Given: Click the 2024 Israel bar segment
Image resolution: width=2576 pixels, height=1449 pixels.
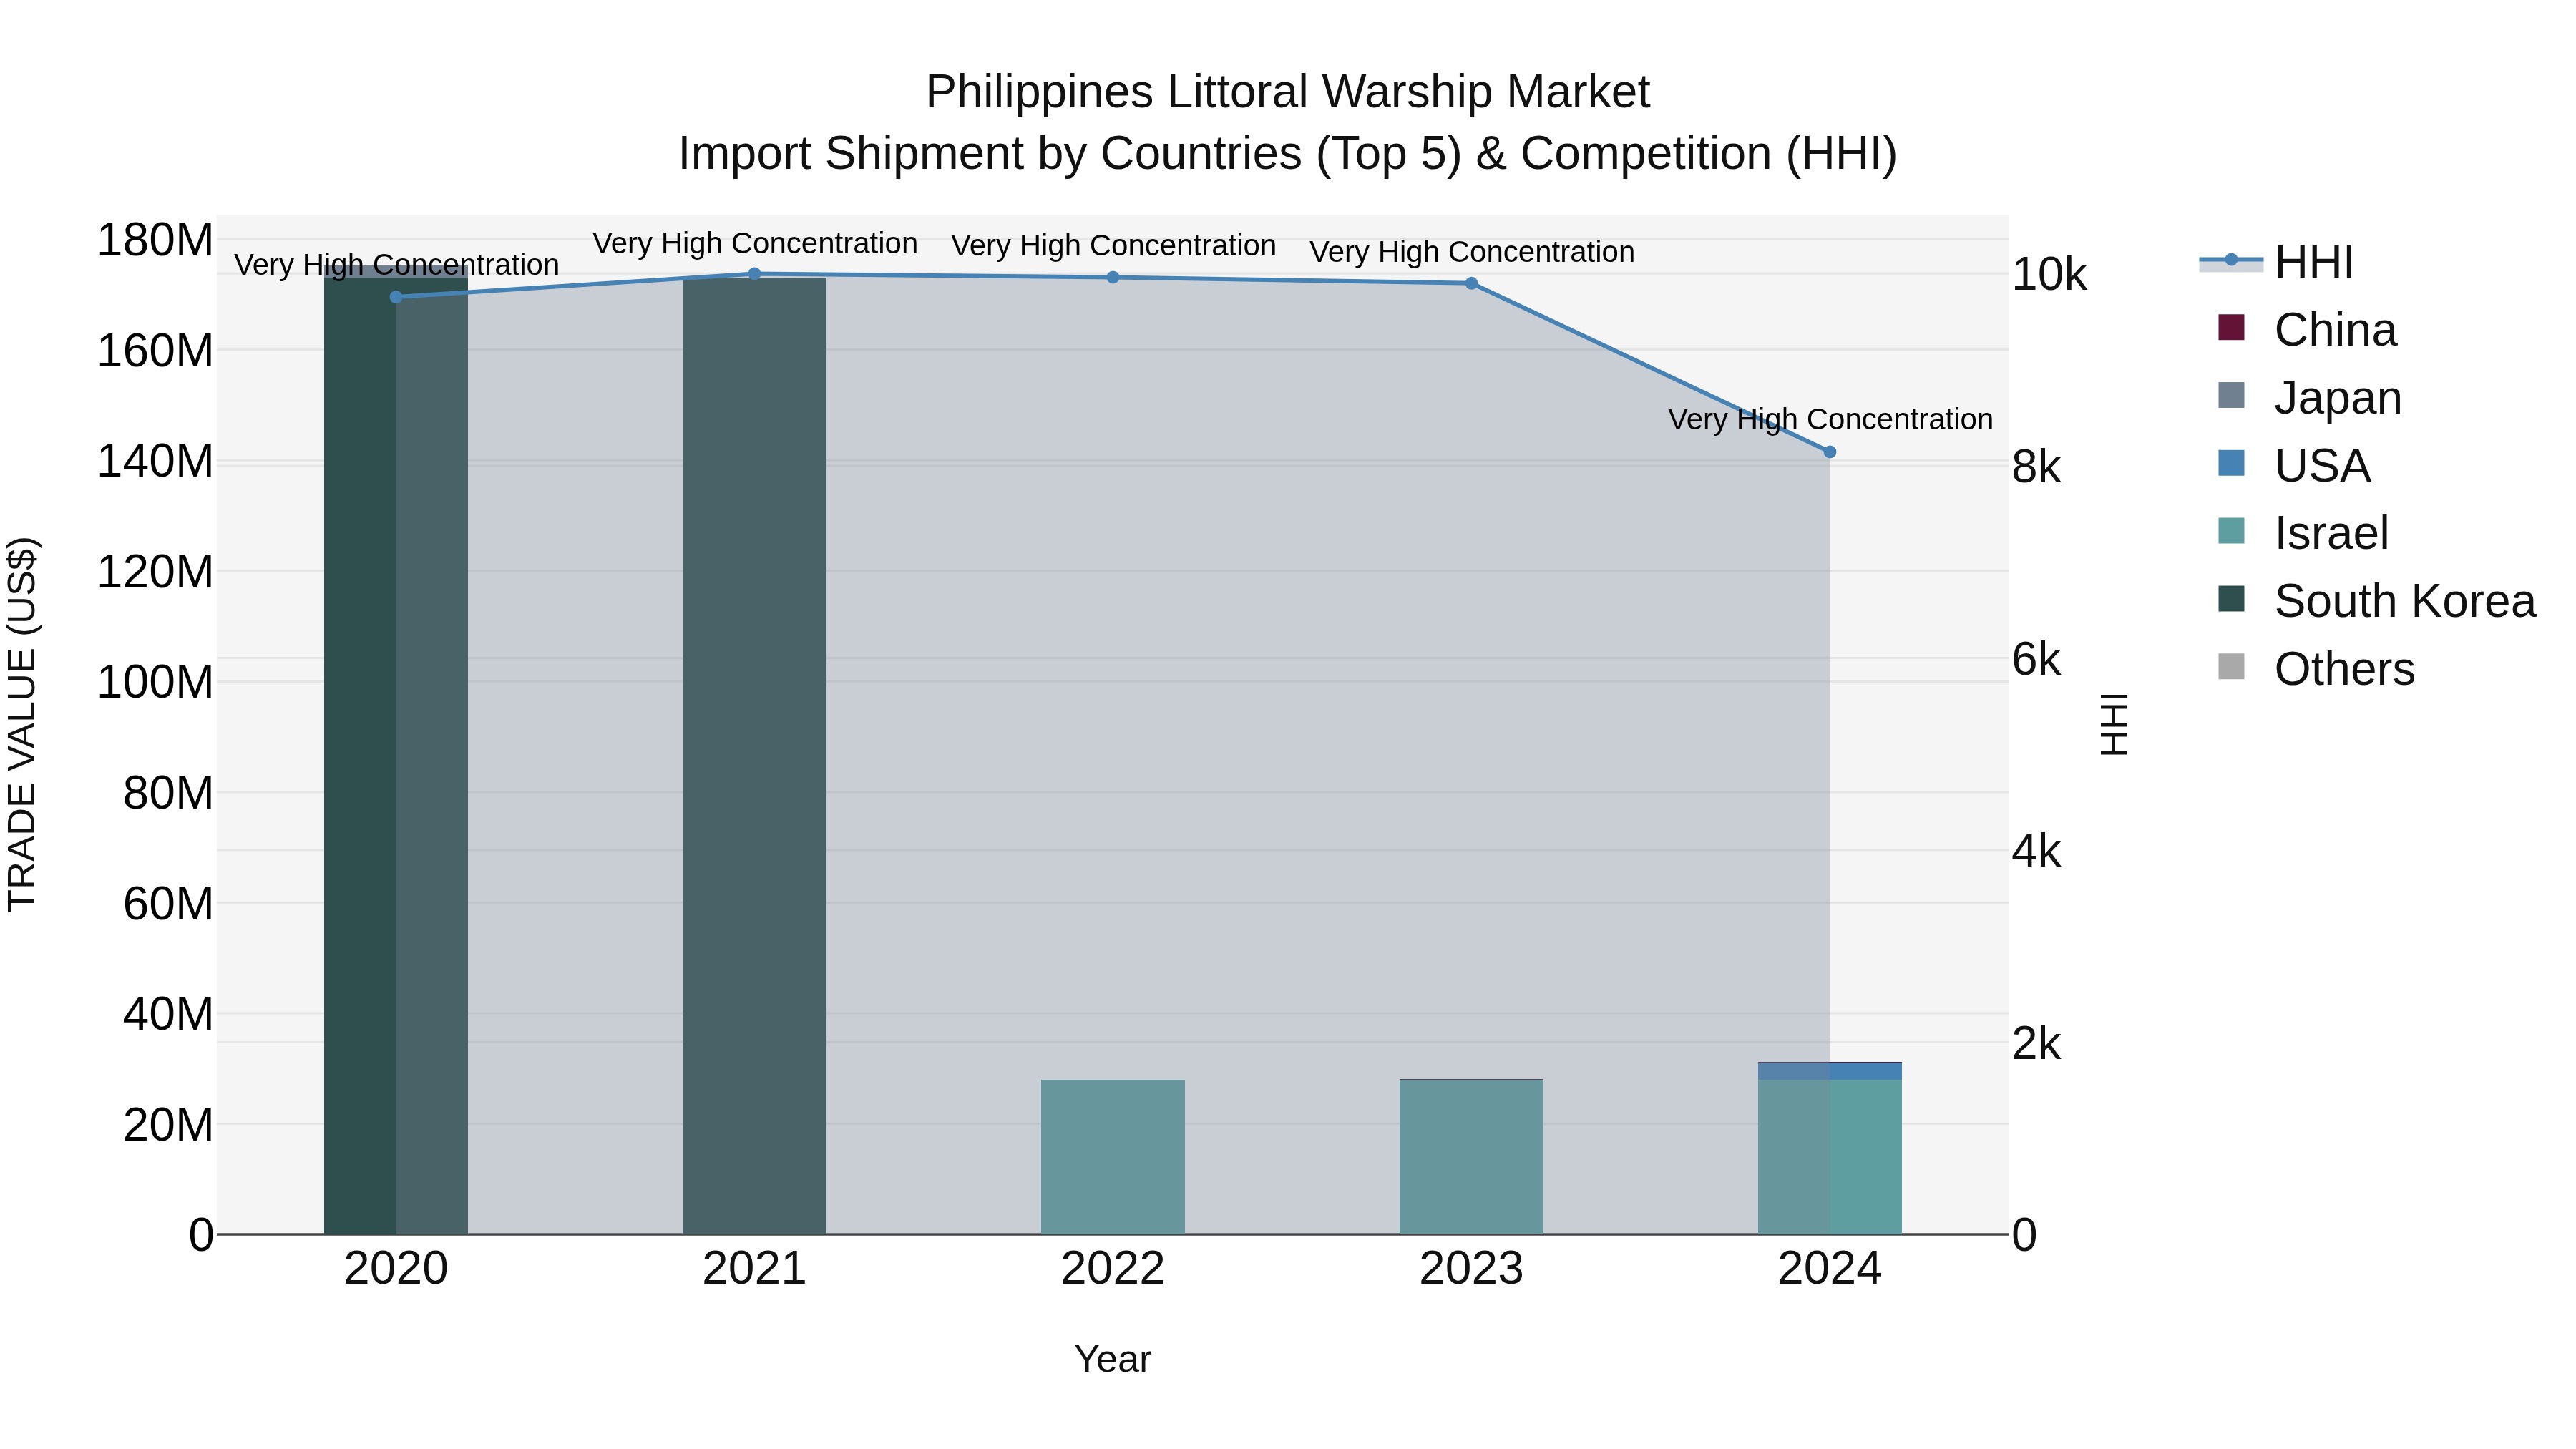Looking at the screenshot, I should pyautogui.click(x=1830, y=1157).
